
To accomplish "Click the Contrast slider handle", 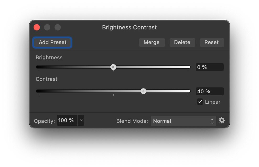I will pyautogui.click(x=143, y=91).
